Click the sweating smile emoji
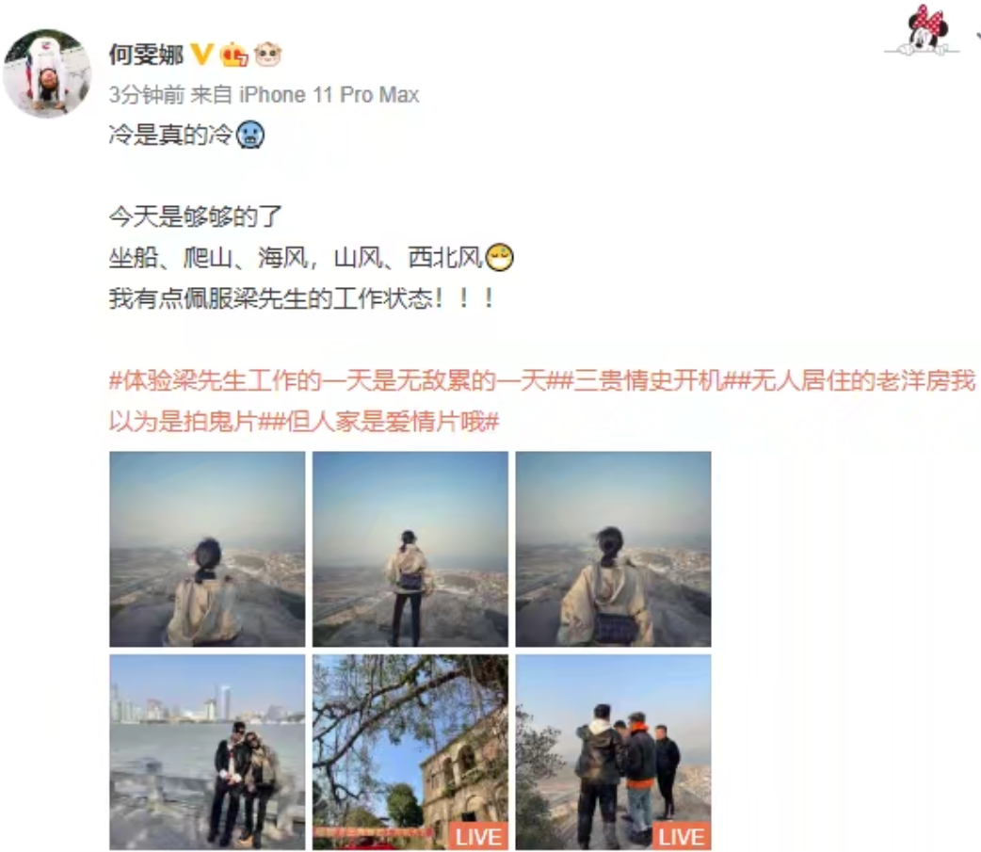 click(499, 257)
